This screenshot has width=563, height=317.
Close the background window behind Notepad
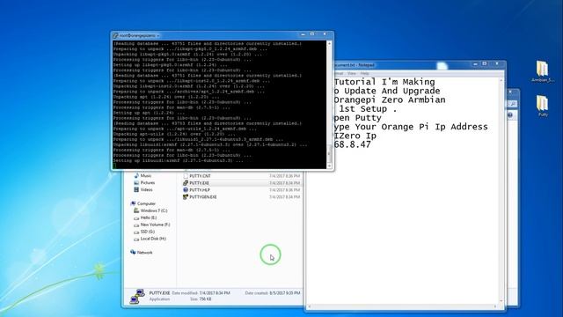[x=511, y=92]
